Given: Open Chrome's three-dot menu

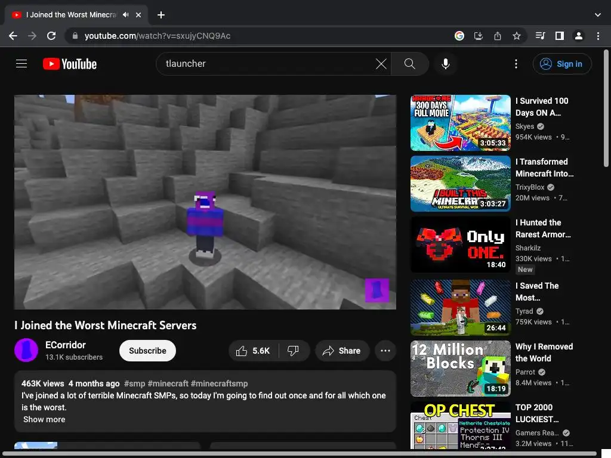Looking at the screenshot, I should tap(598, 36).
